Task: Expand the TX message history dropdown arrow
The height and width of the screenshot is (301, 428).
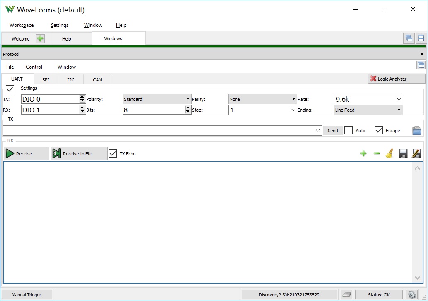Action: point(318,131)
